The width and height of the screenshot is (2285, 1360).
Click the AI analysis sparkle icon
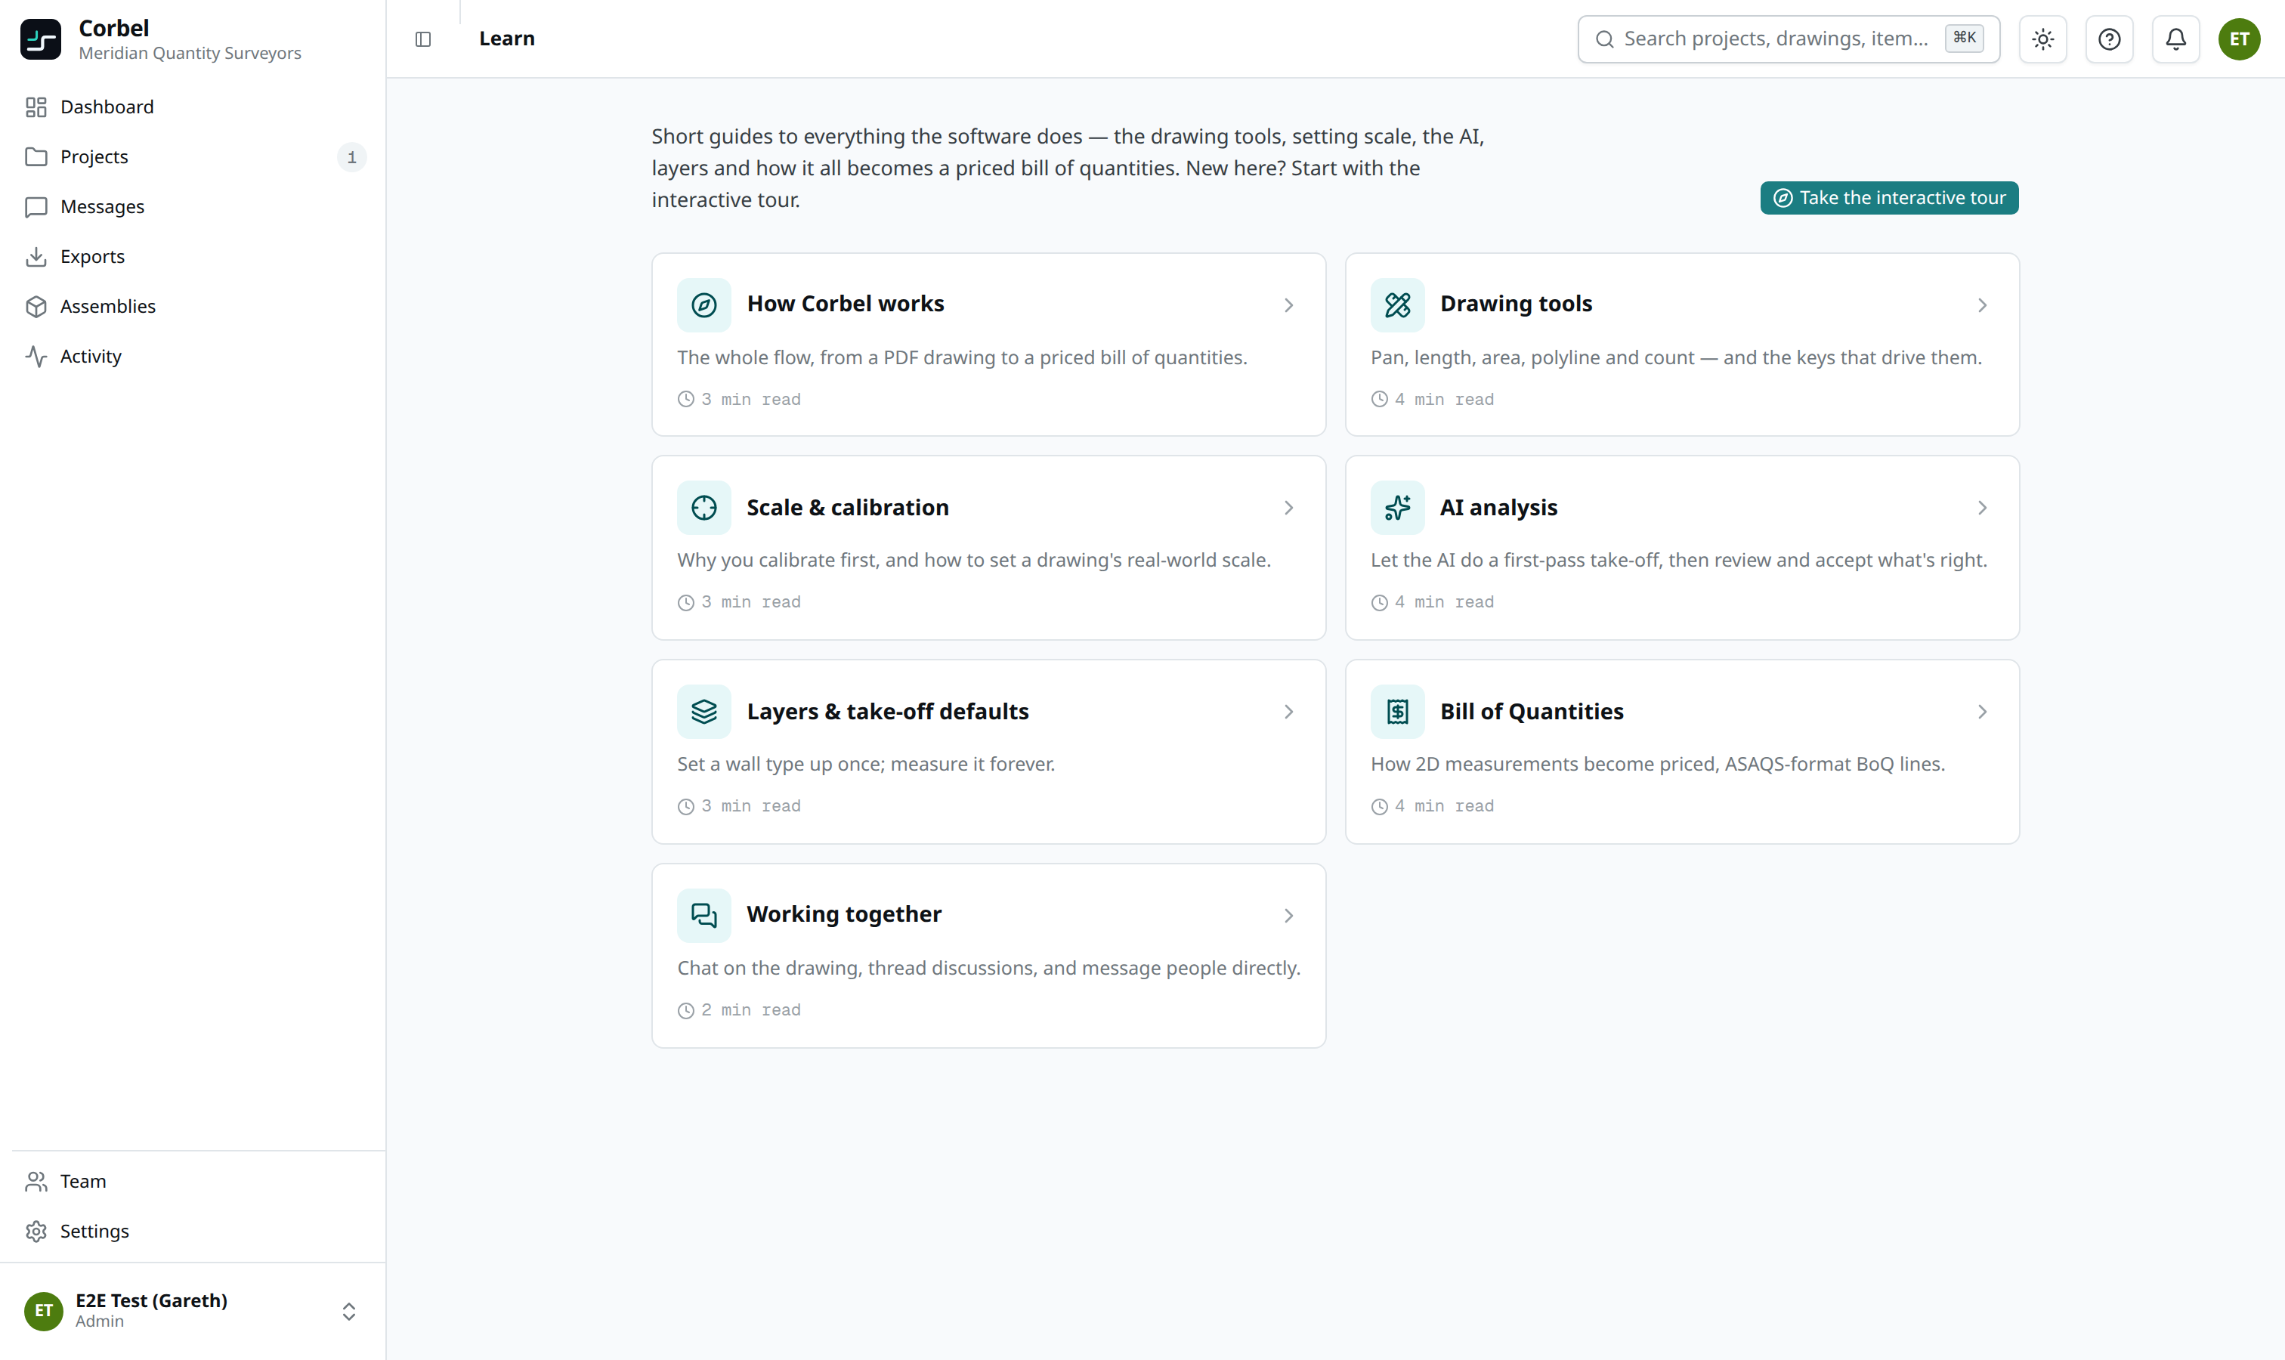pos(1397,508)
